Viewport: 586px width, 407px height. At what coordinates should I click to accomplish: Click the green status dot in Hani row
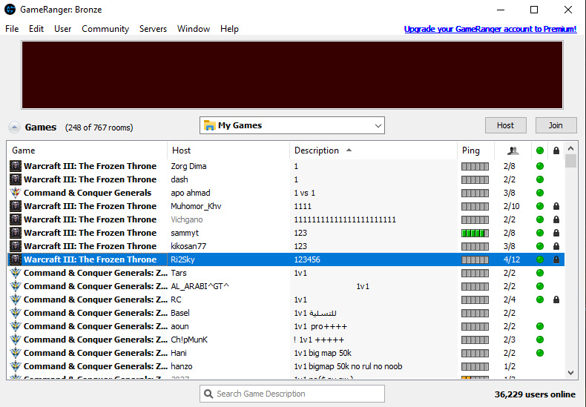click(540, 353)
